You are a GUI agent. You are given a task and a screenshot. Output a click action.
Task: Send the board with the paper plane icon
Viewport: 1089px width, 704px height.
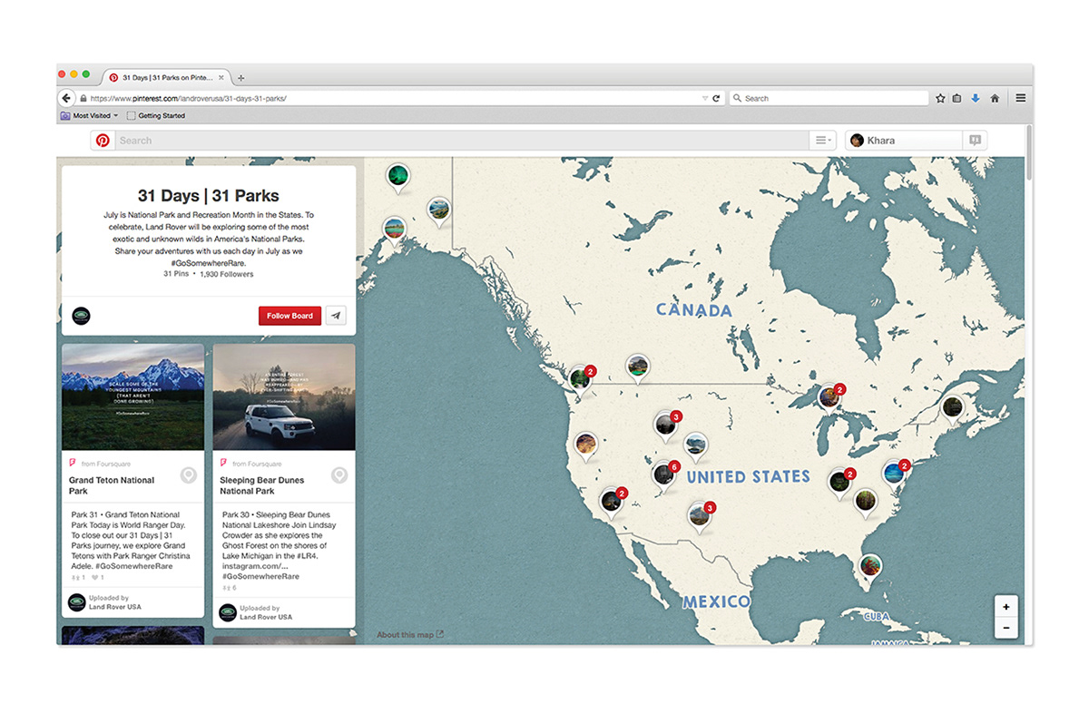tap(336, 316)
